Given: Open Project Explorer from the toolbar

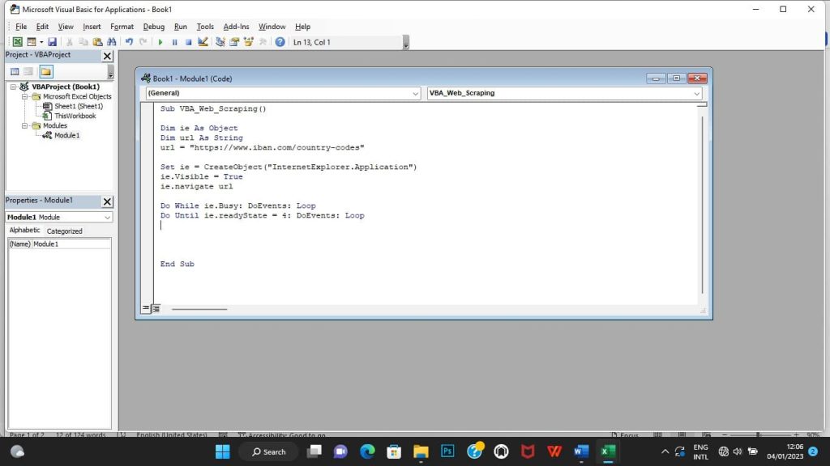Looking at the screenshot, I should (x=220, y=42).
